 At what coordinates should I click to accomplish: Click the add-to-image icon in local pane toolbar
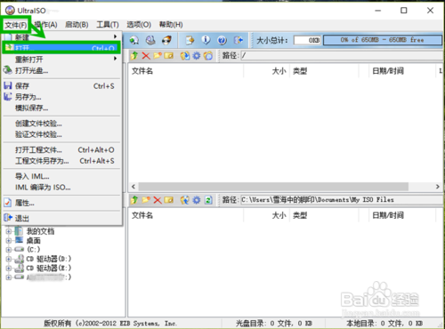coord(185,200)
